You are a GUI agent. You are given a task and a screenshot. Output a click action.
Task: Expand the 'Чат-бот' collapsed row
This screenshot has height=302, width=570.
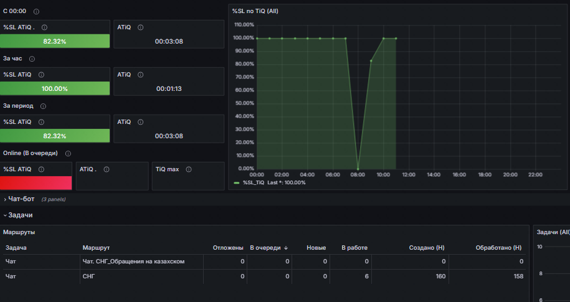click(x=21, y=199)
